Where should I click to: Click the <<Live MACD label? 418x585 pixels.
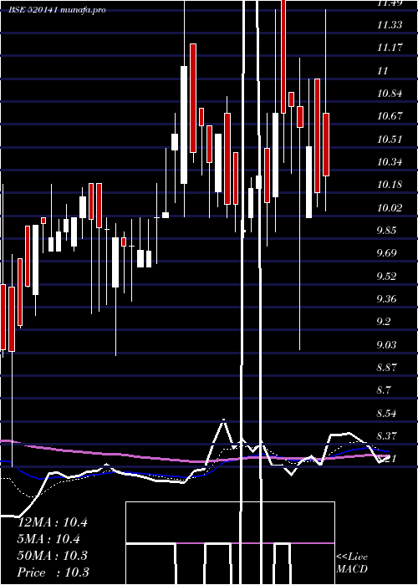[352, 563]
